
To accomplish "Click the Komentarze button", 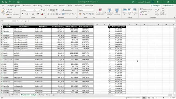I will point(168,5).
